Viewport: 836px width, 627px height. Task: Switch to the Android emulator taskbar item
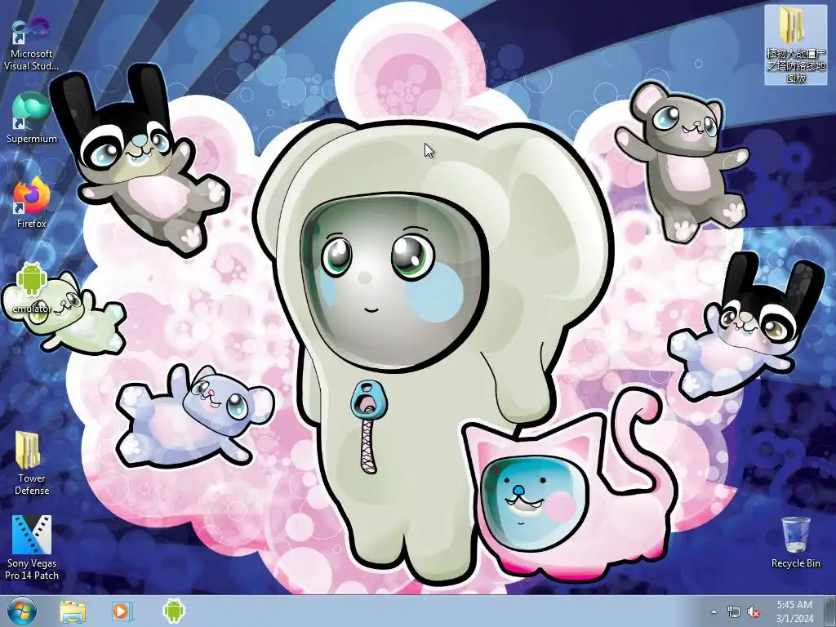point(173,611)
